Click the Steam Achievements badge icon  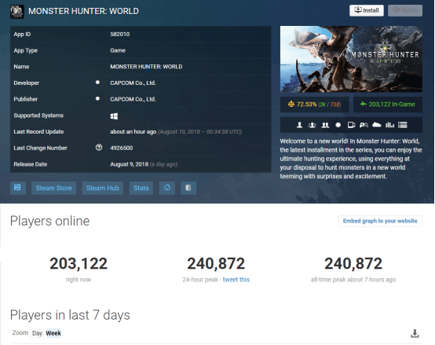click(338, 125)
